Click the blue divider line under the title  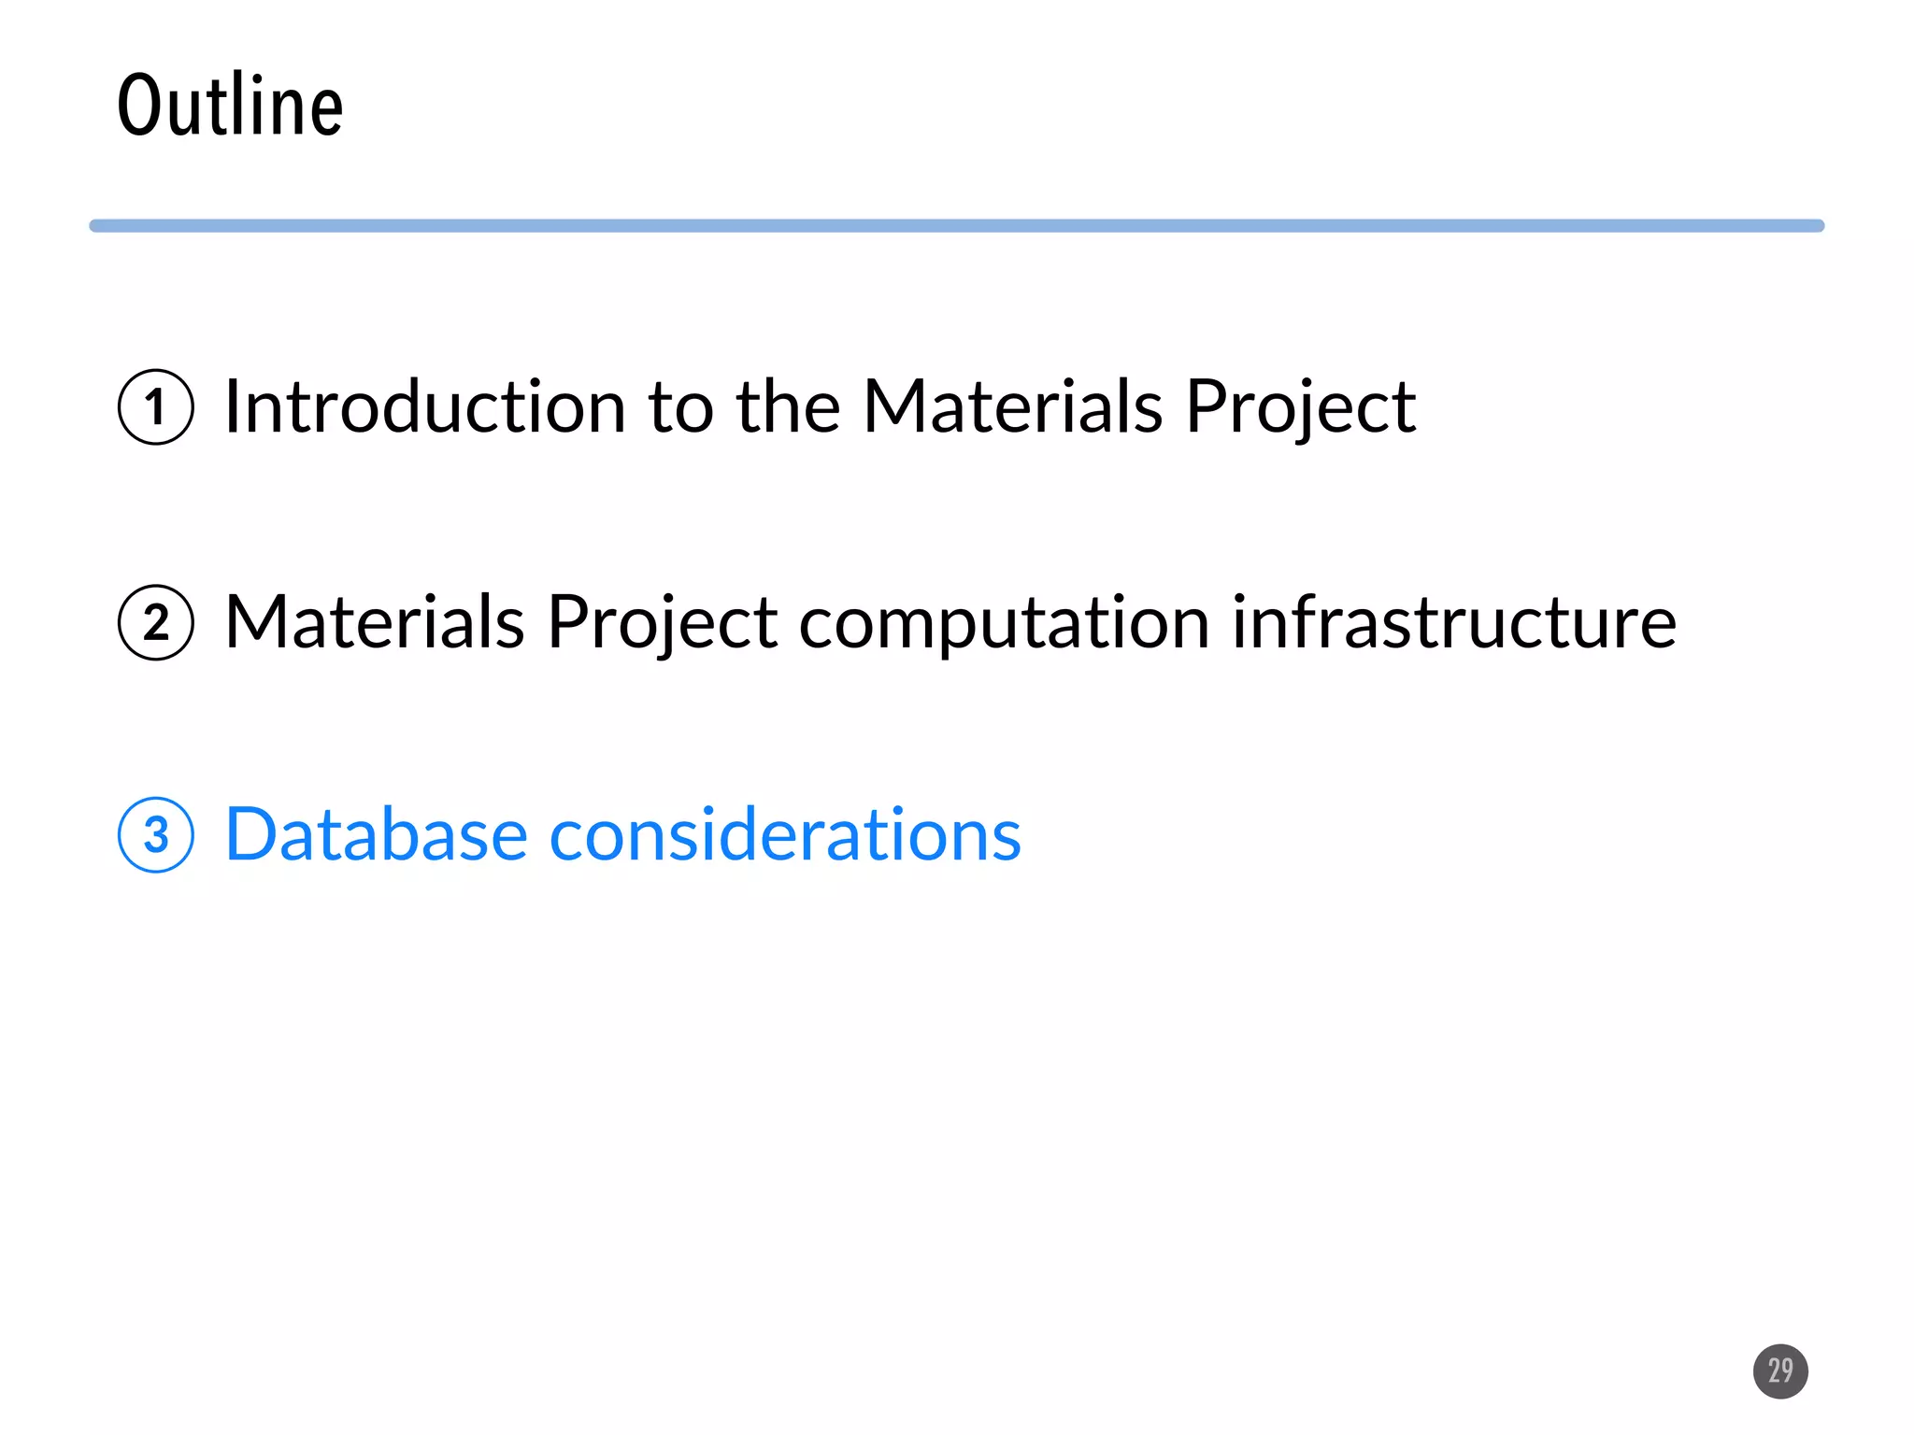956,226
